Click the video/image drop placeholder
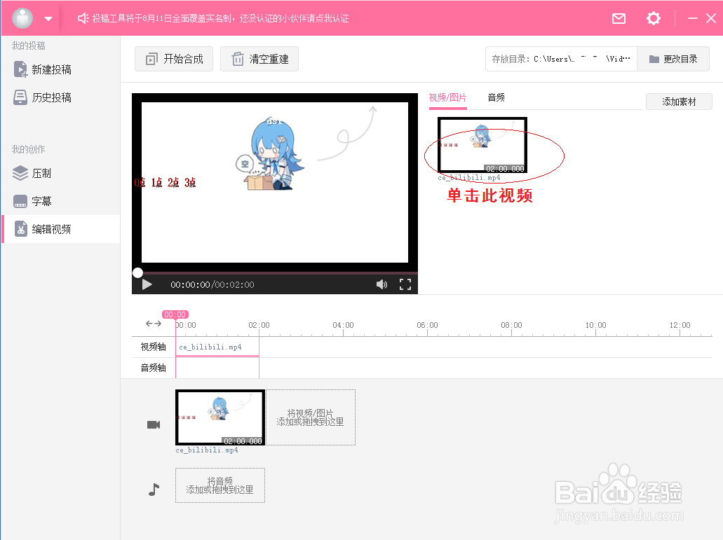Screen dimensions: 723x540 (311, 417)
